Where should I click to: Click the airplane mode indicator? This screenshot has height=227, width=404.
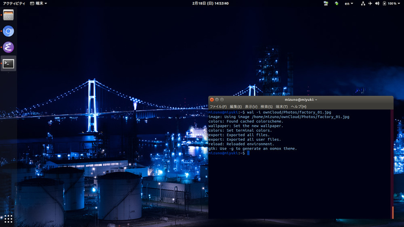370,4
